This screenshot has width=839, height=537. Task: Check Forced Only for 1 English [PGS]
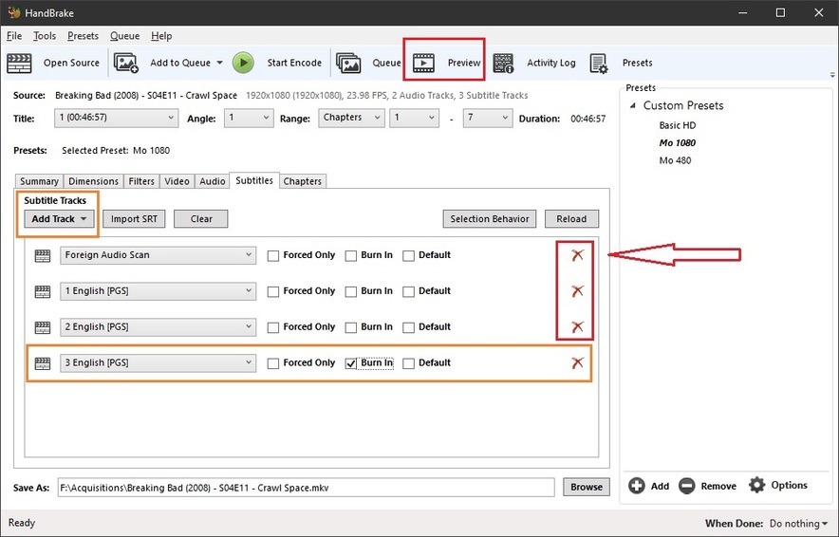pyautogui.click(x=273, y=291)
